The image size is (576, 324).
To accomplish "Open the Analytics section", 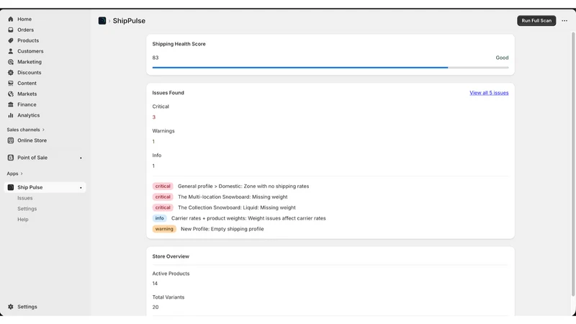I will [x=28, y=115].
